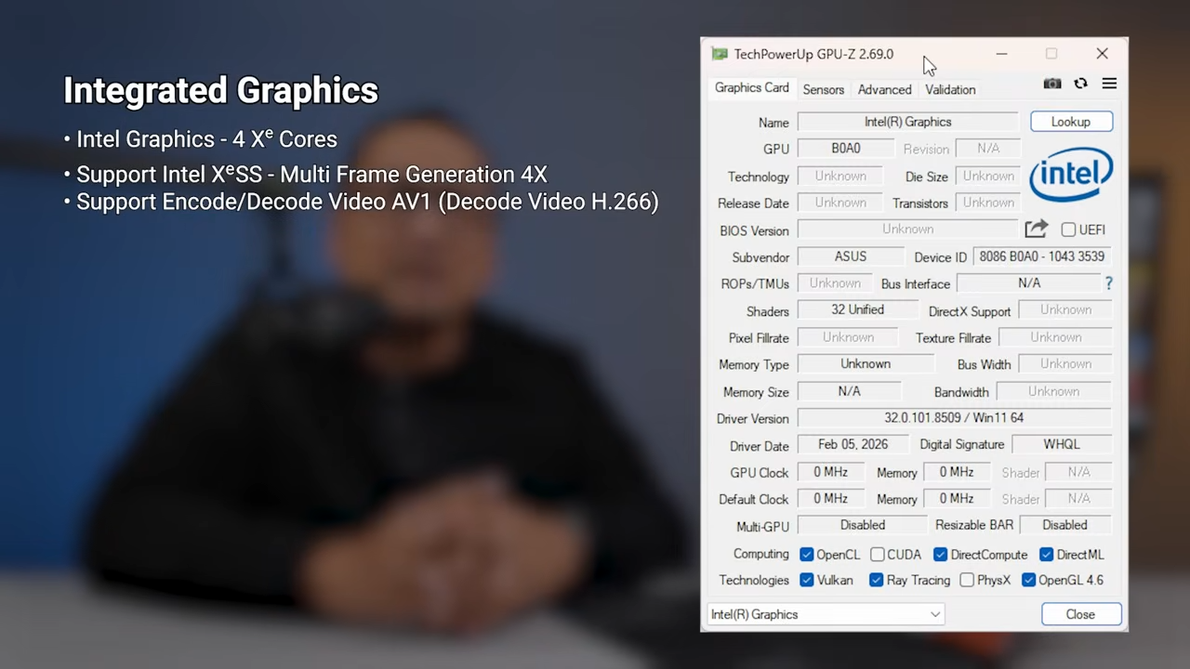The width and height of the screenshot is (1190, 669).
Task: Click the Close button at the bottom
Action: tap(1081, 614)
